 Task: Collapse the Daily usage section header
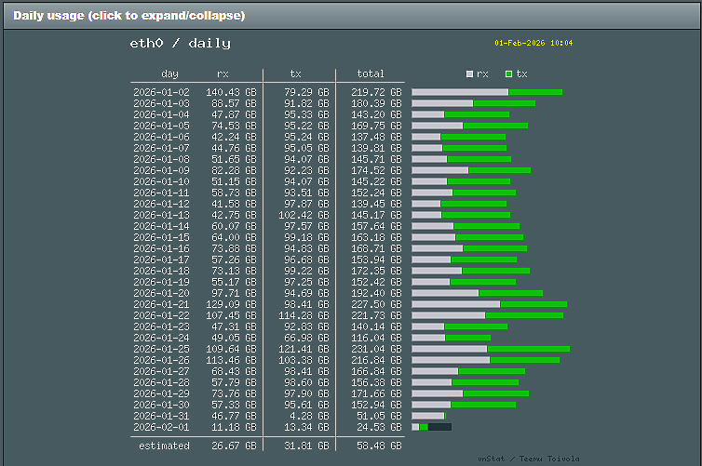click(x=351, y=16)
